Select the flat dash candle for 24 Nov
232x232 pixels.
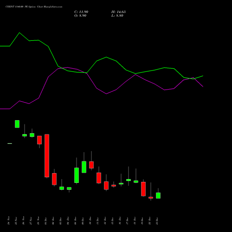10,143
